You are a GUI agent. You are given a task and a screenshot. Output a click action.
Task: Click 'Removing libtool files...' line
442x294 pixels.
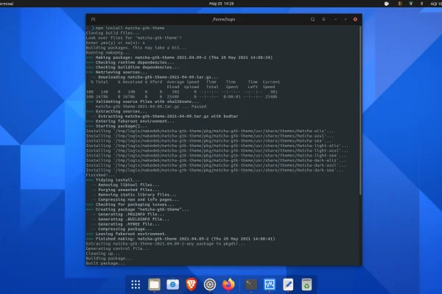pos(125,184)
